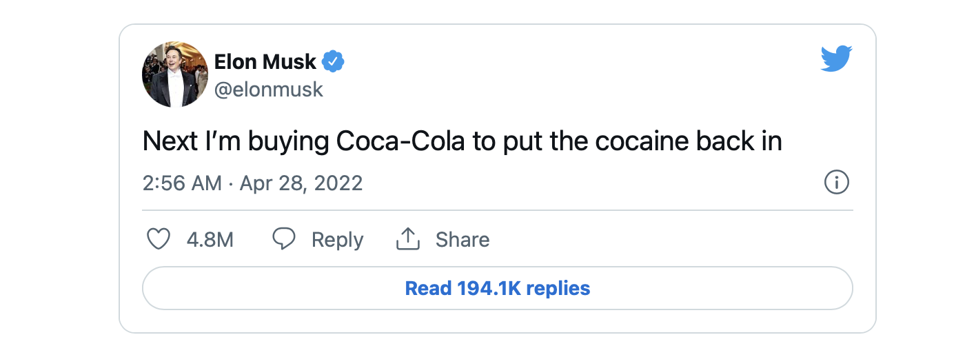Viewport: 965px width, 346px height.
Task: Click the blue verified badge
Action: point(334,62)
